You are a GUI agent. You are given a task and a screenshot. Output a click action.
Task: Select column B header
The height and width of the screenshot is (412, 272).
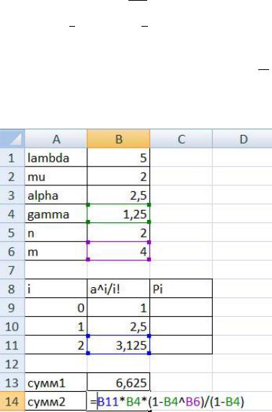click(x=118, y=139)
